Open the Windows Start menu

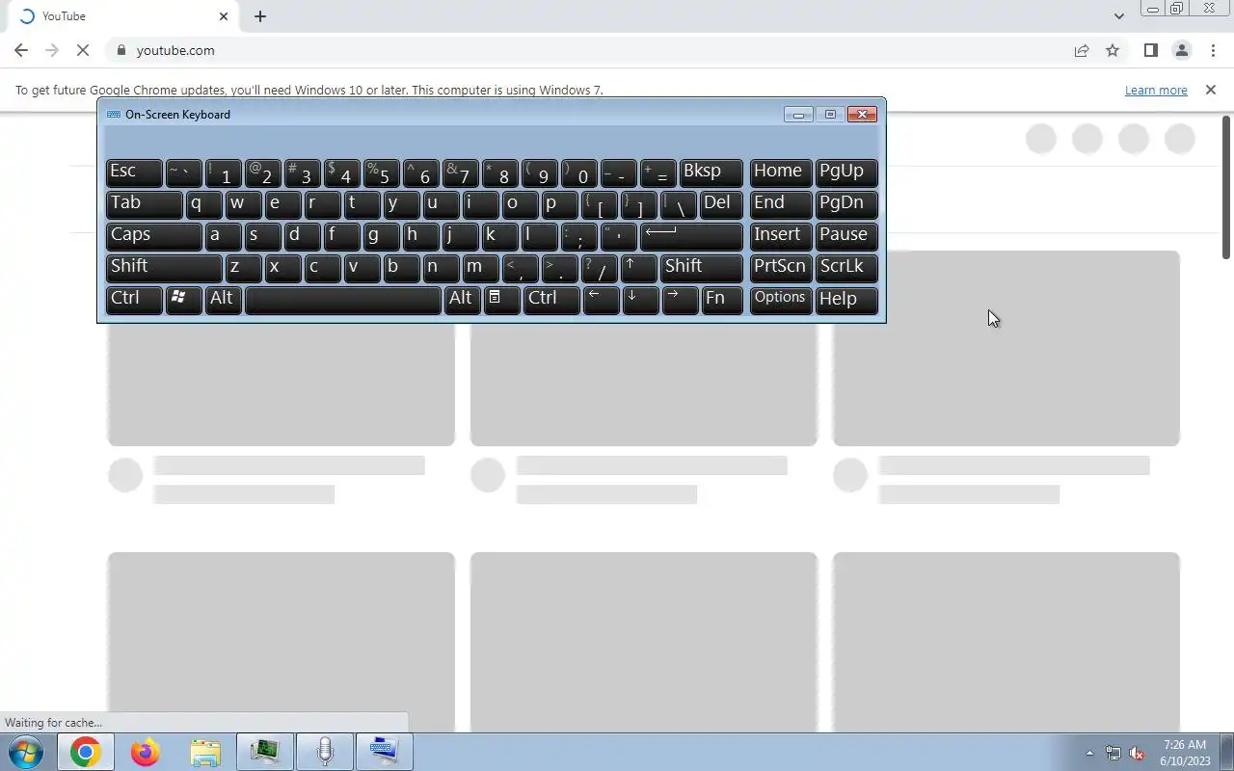coord(25,752)
